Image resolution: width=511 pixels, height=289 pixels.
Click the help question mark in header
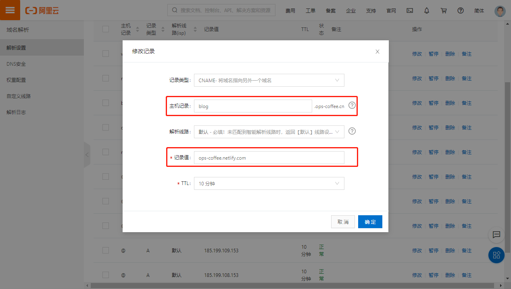point(461,11)
